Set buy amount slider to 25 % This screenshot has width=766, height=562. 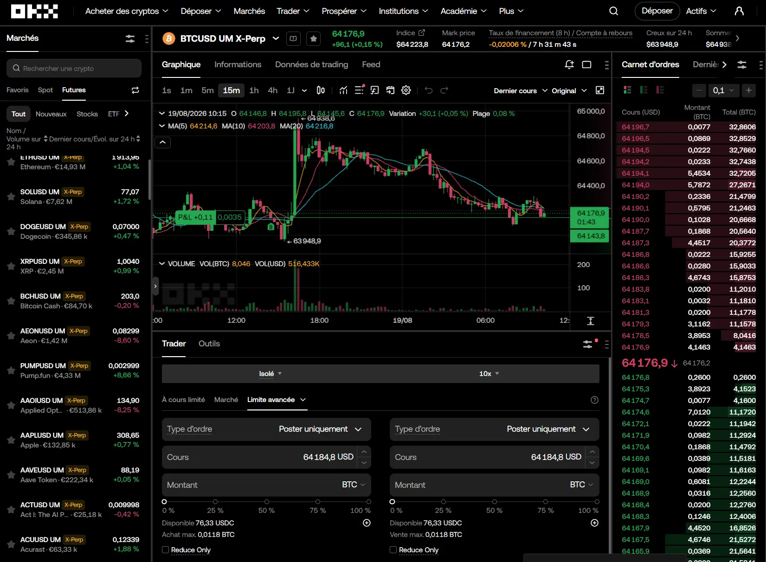coord(215,502)
